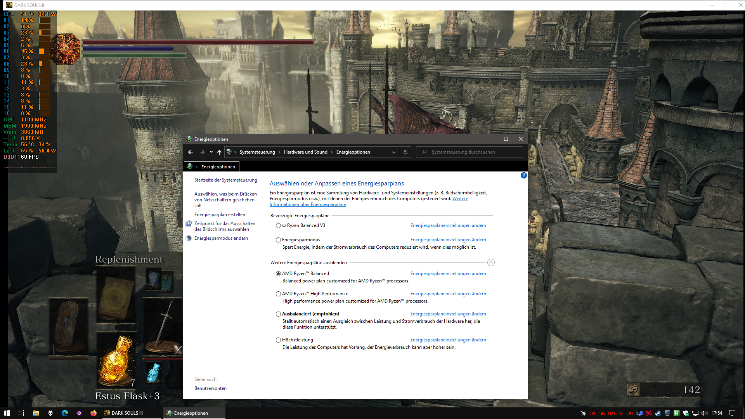Click the Steam icon in system tray
Image resolution: width=745 pixels, height=419 pixels.
point(658,413)
